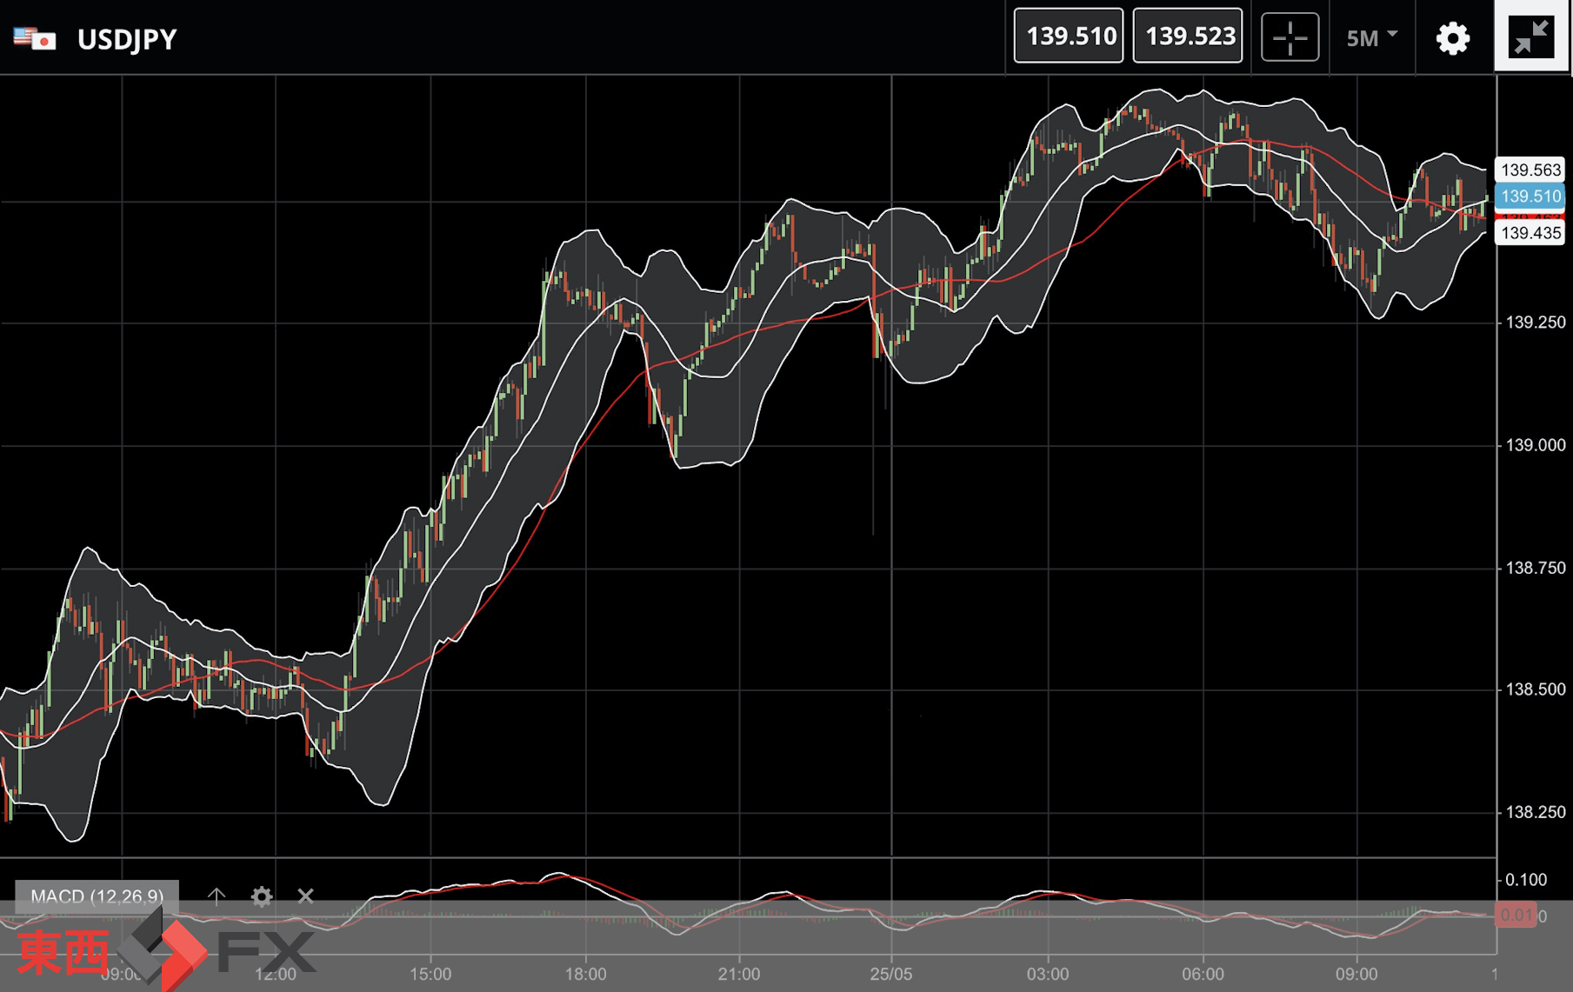1573x992 pixels.
Task: Click the 139.563 upper band price tag
Action: point(1530,170)
